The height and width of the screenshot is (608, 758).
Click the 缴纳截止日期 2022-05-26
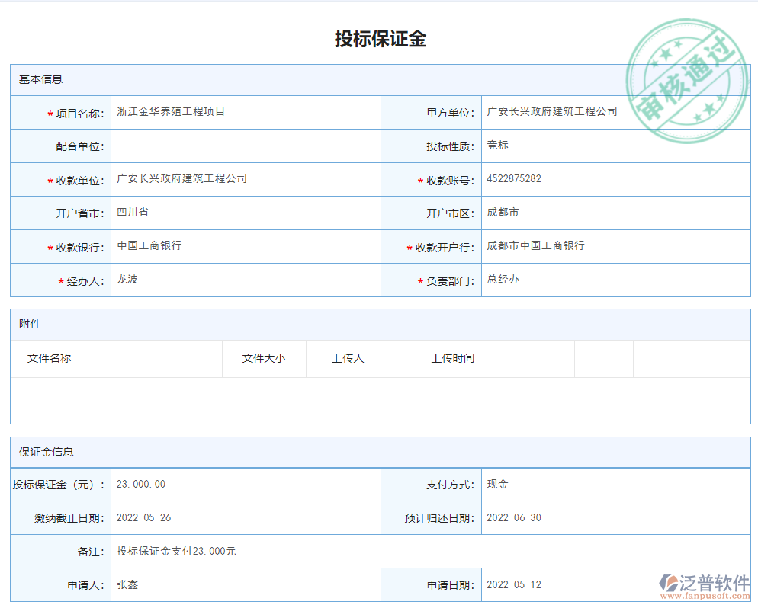(145, 517)
